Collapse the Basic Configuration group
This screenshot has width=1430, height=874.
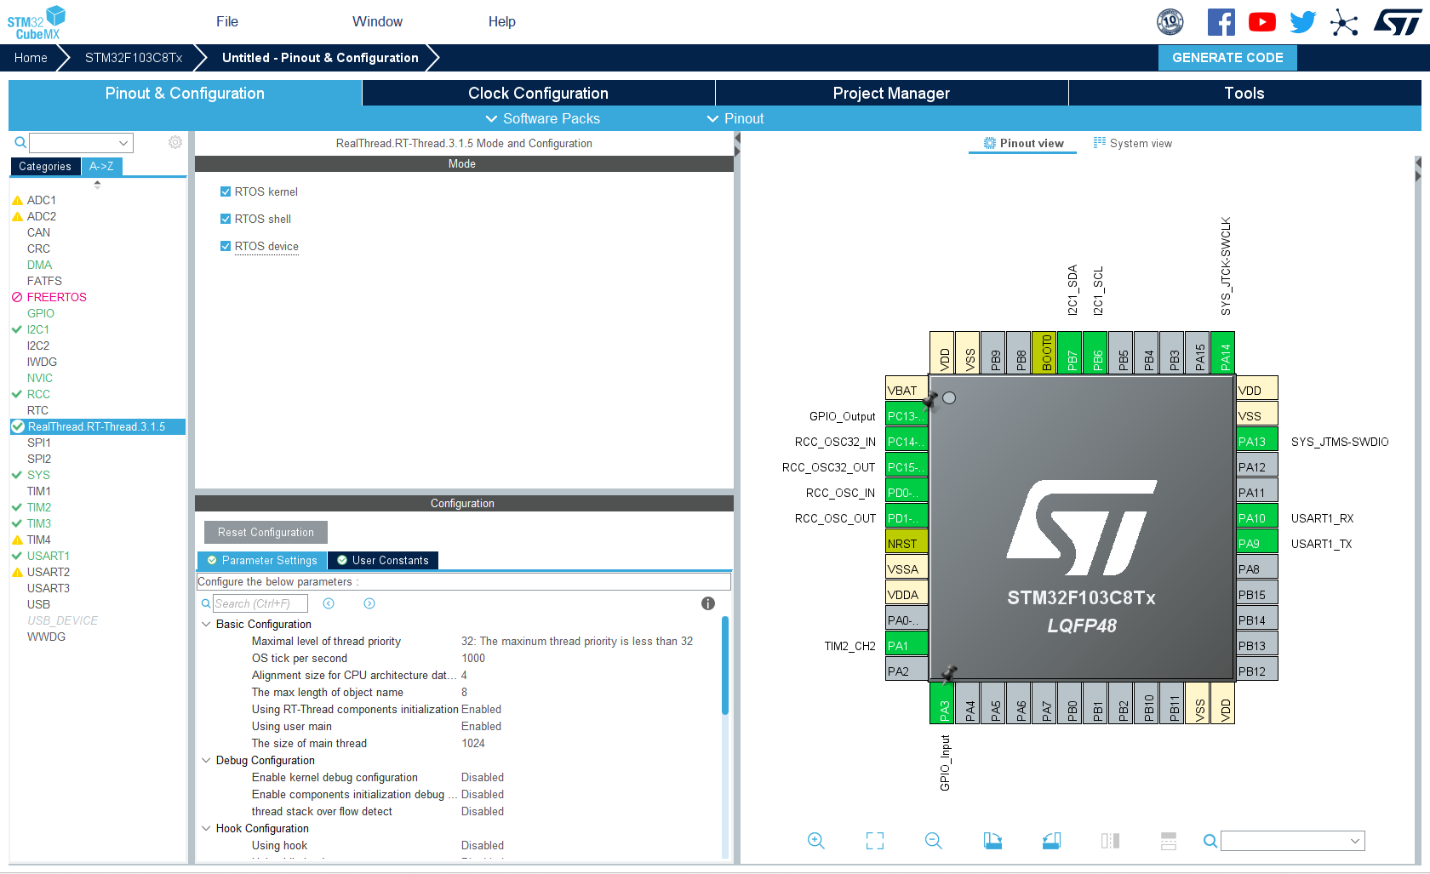point(206,624)
